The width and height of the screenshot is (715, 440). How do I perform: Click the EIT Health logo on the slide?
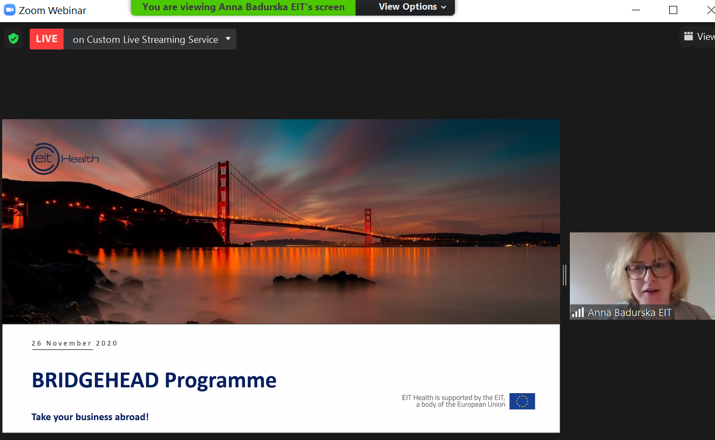point(63,159)
